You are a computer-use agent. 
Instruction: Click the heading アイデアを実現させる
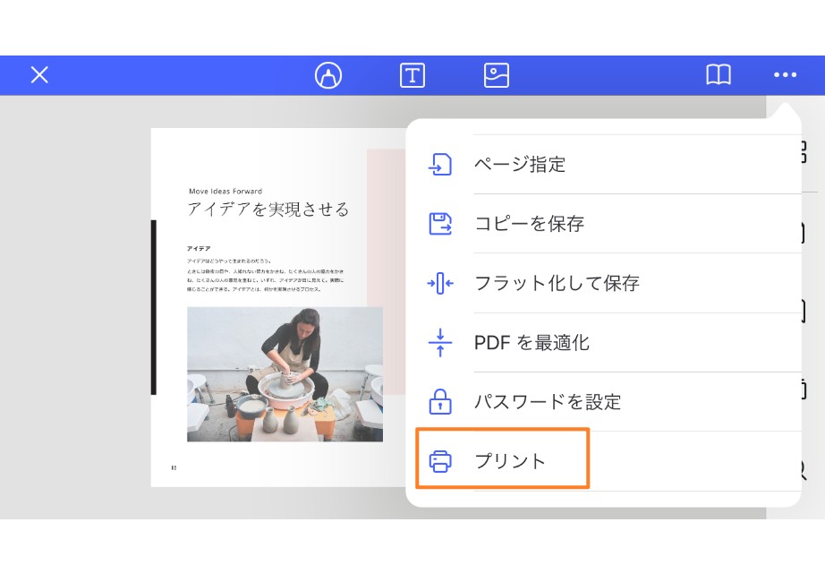(268, 210)
